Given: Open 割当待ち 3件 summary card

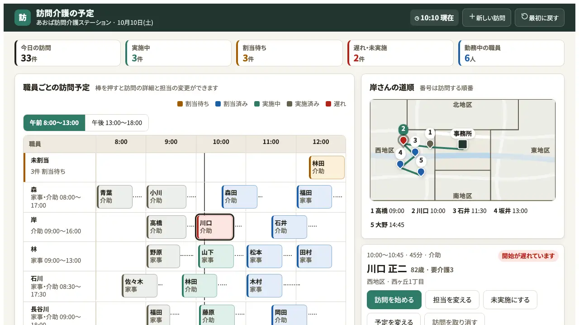Looking at the screenshot, I should click(x=289, y=53).
